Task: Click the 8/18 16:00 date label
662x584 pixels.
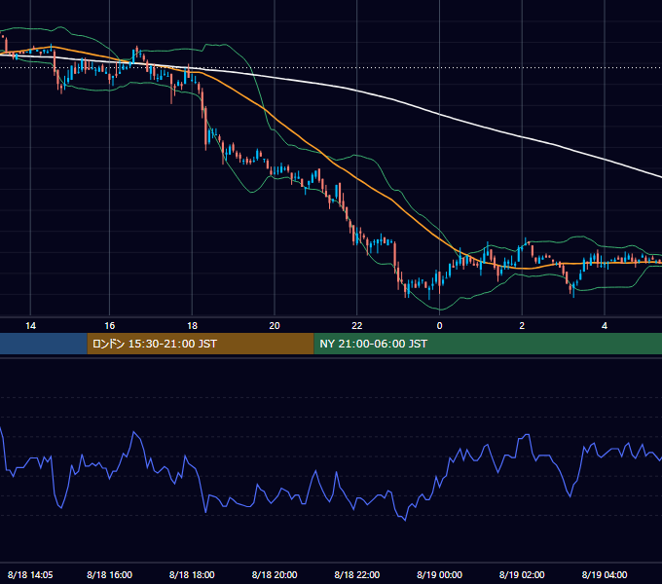Action: [110, 574]
